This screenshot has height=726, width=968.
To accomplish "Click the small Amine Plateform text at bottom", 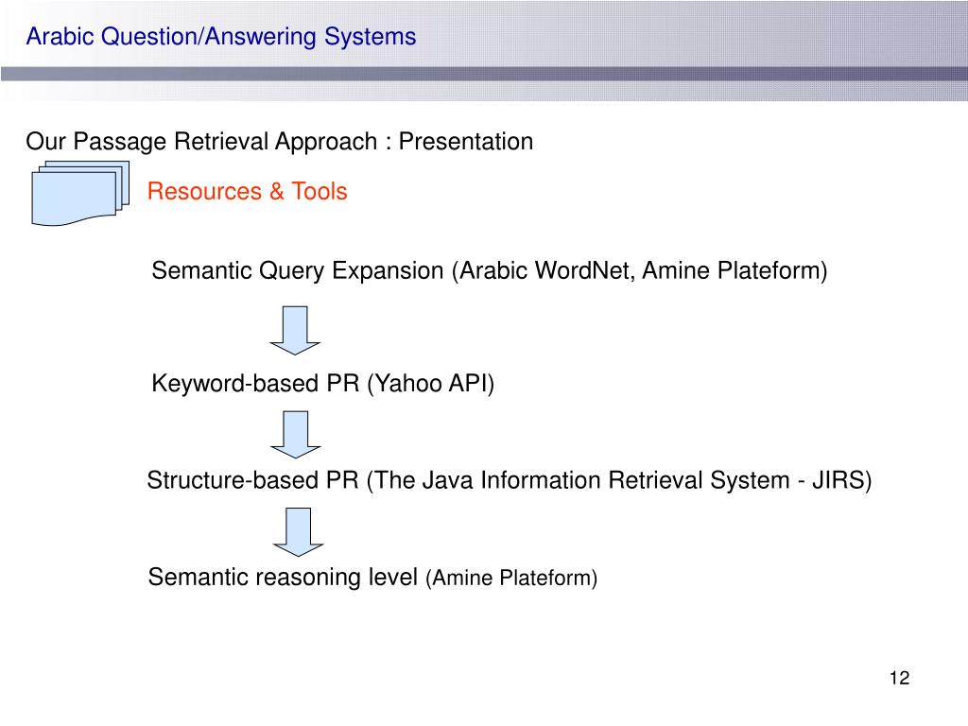I will point(511,578).
